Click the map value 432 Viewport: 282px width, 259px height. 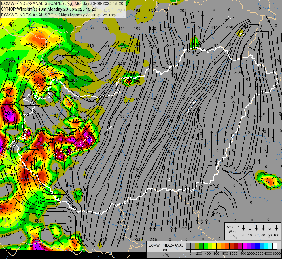(74, 98)
